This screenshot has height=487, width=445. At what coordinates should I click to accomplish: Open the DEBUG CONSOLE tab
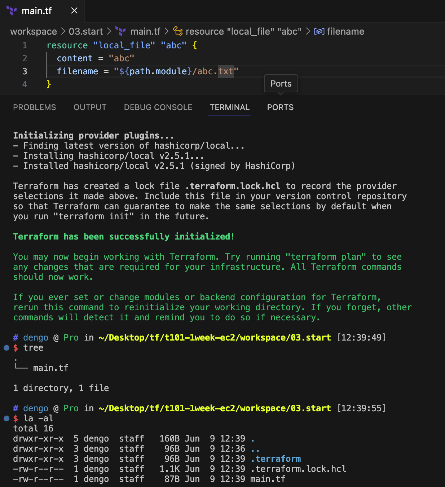pos(158,108)
